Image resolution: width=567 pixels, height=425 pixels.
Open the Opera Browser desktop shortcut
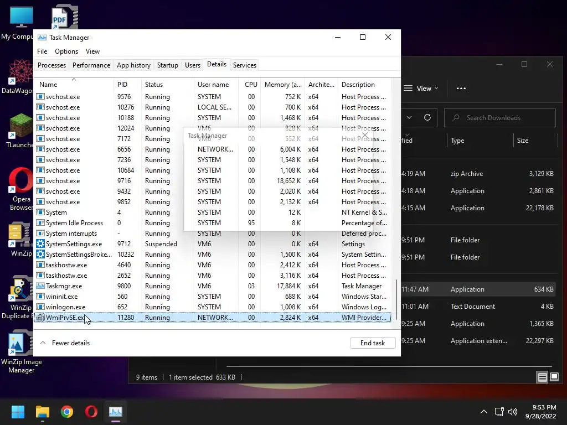(x=20, y=189)
